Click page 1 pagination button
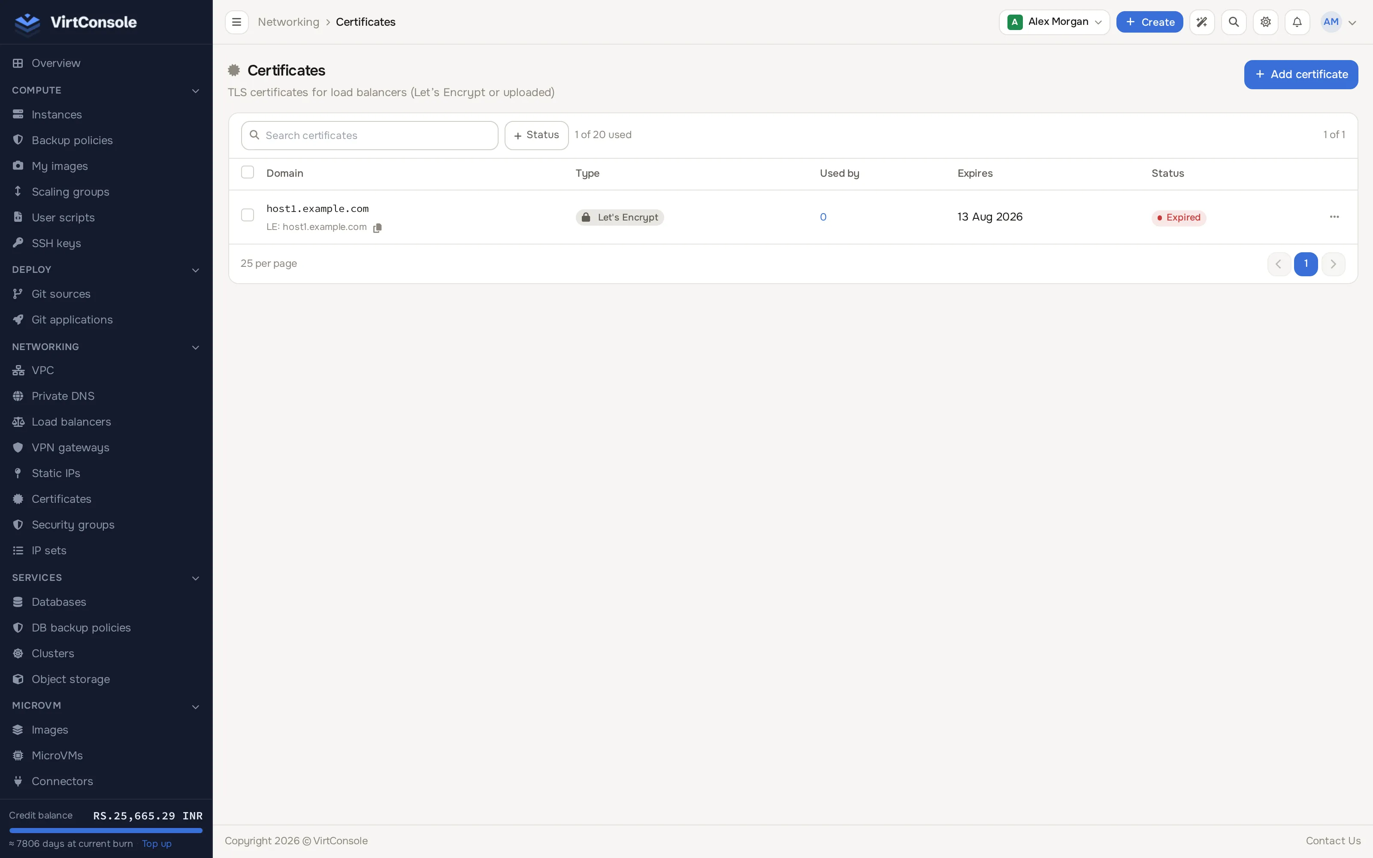Screen dimensions: 1373x858 click(1306, 264)
